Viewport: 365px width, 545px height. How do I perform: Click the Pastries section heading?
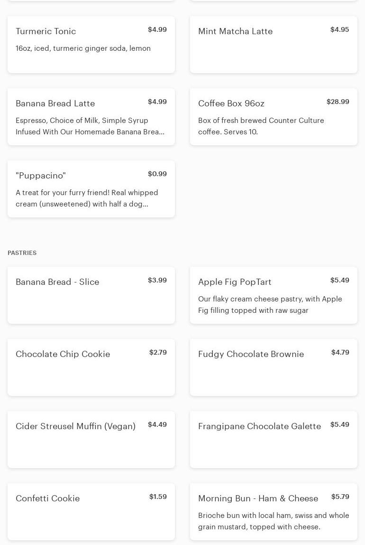point(22,253)
